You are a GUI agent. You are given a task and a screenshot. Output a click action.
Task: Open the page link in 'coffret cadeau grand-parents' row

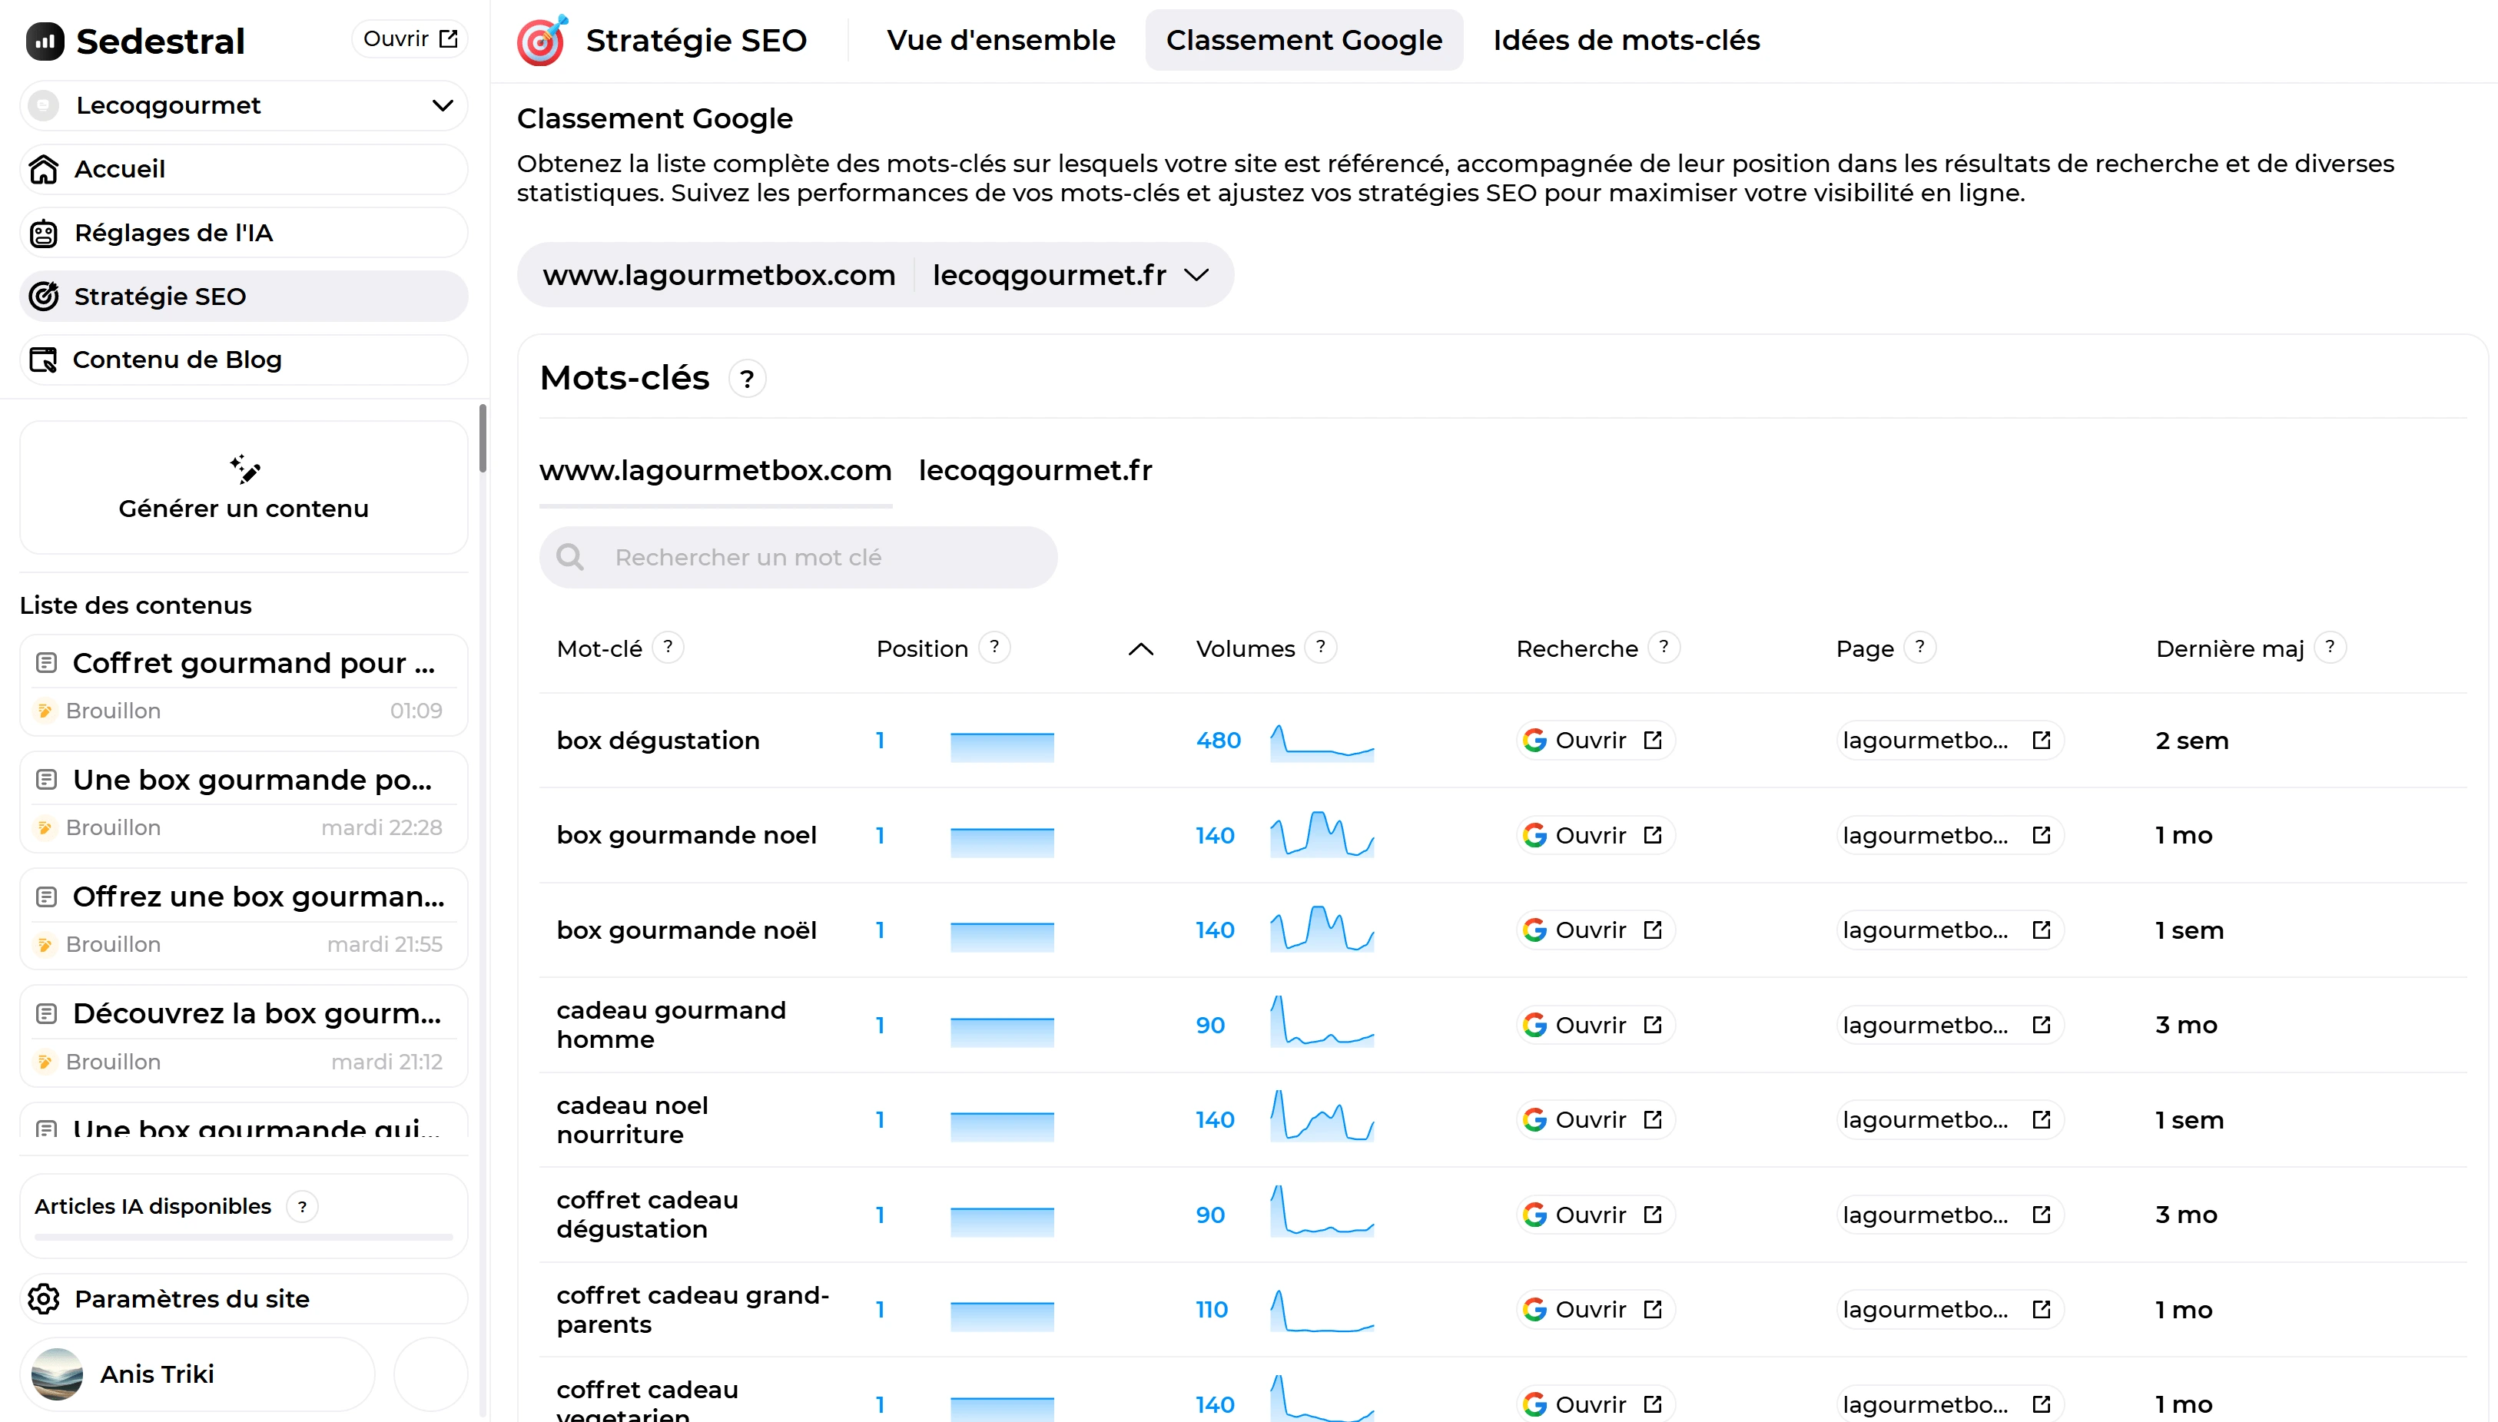[x=1949, y=1309]
